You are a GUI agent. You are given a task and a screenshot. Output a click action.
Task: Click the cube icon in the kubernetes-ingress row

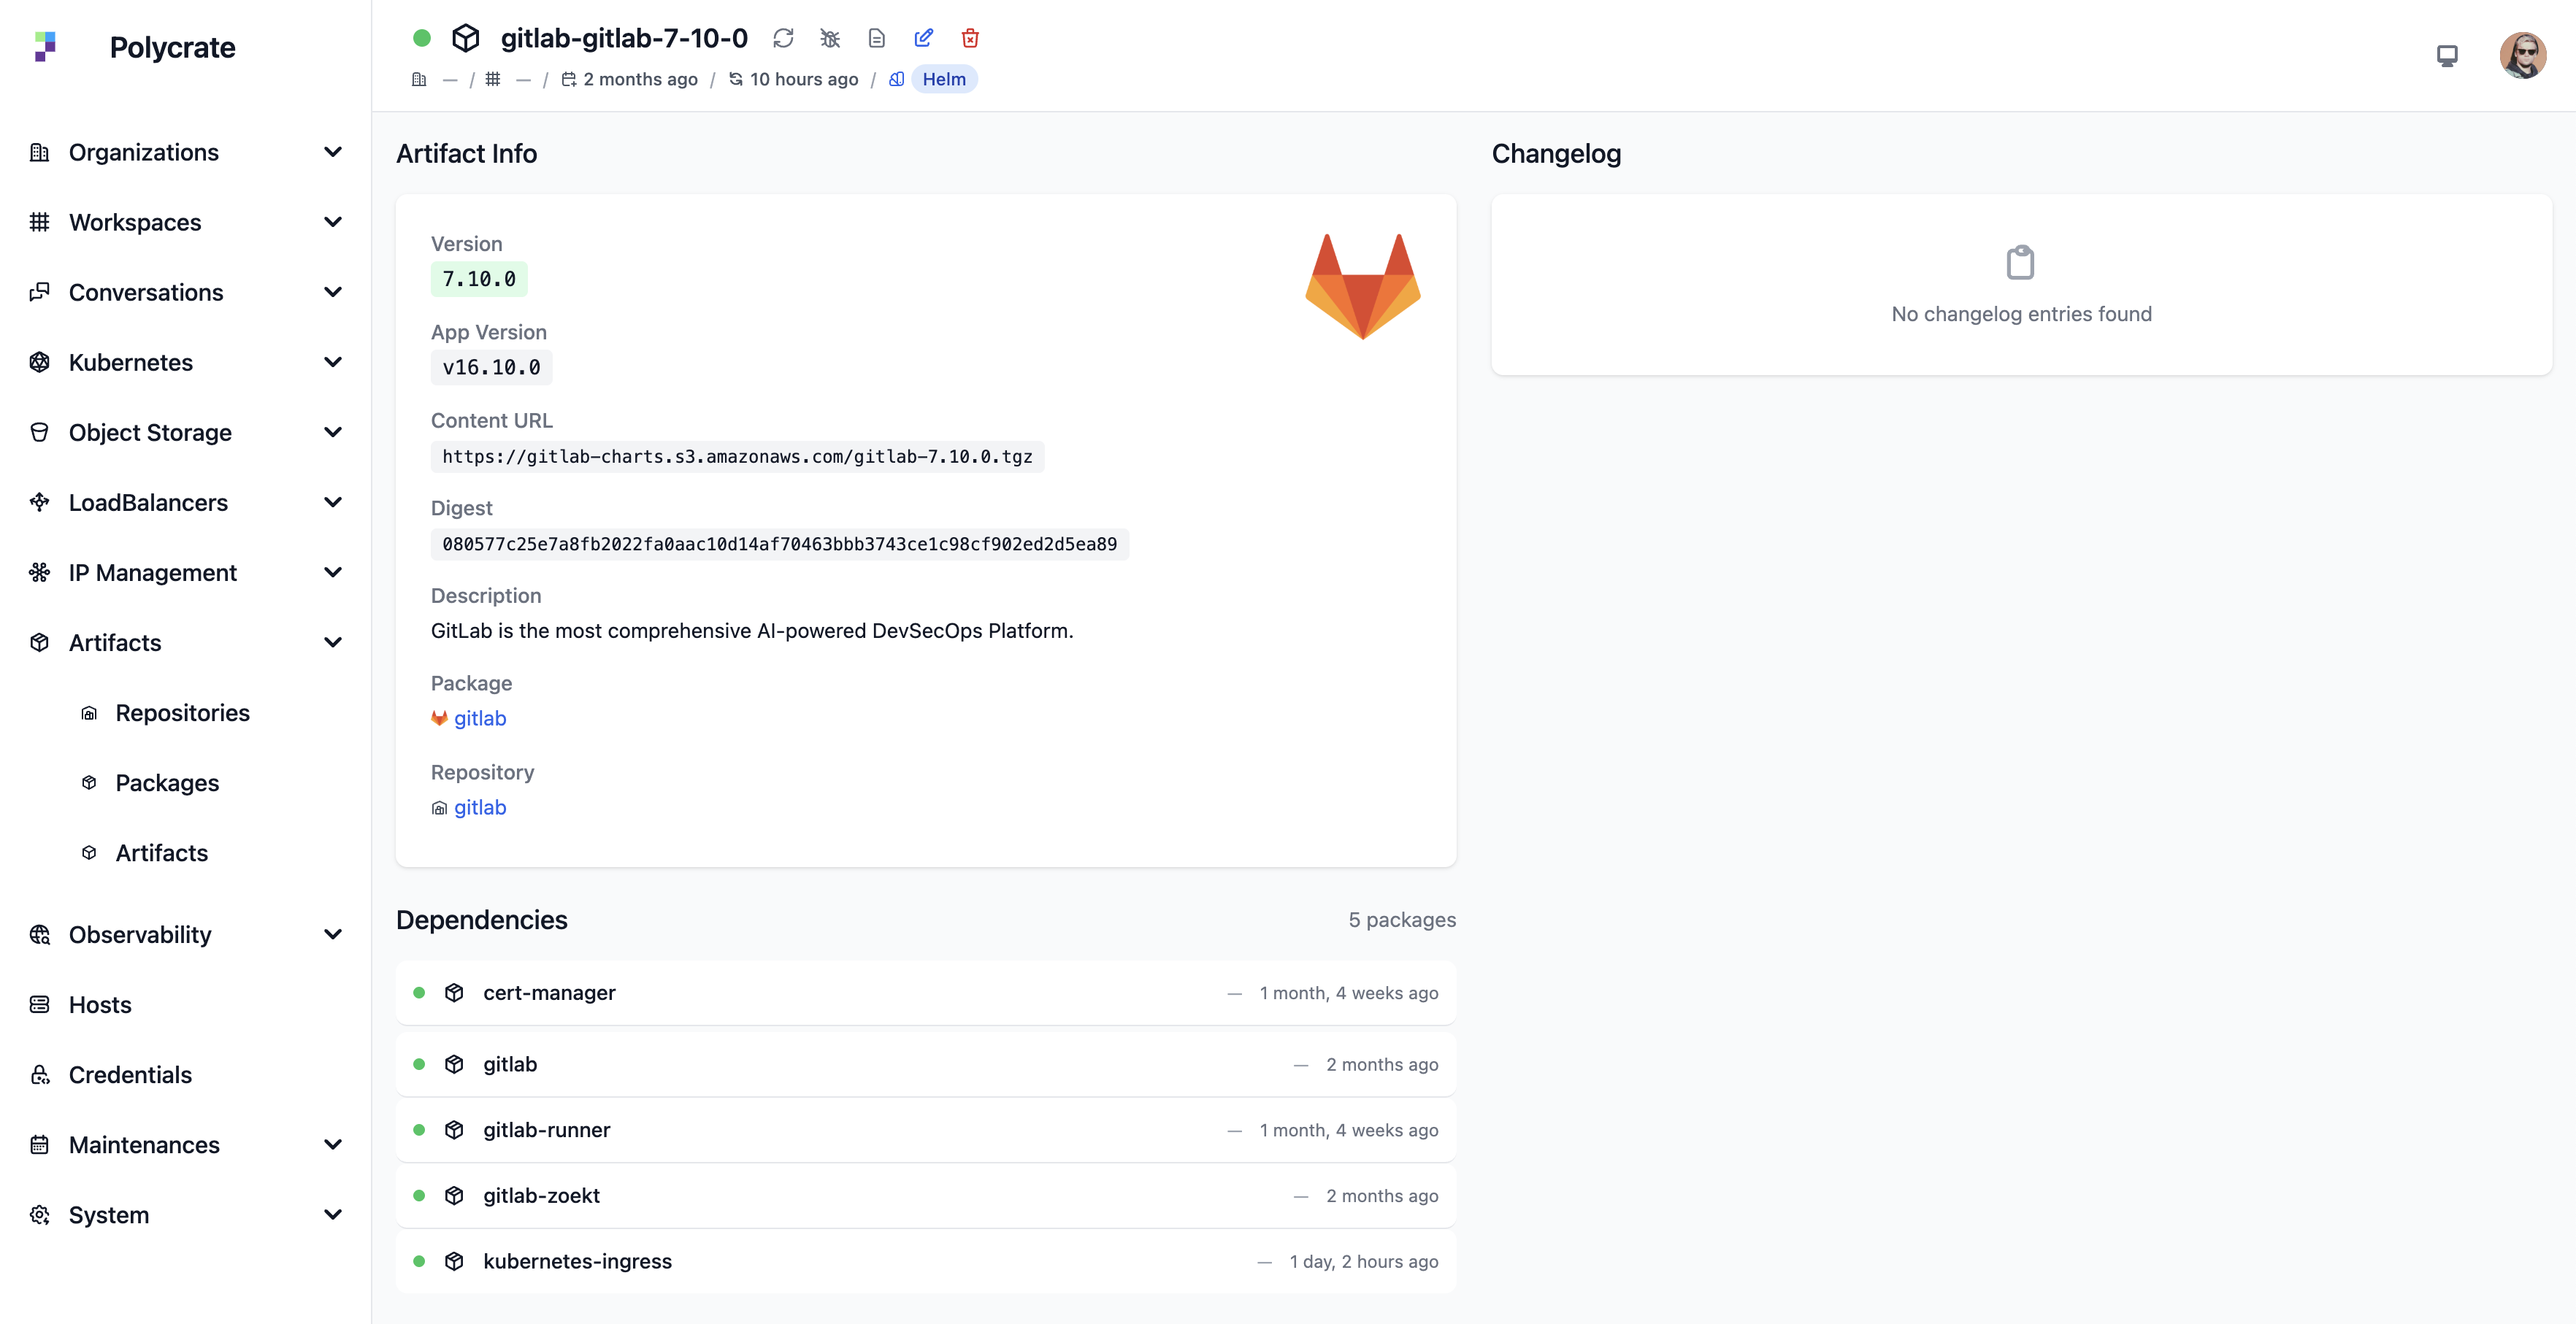point(454,1261)
